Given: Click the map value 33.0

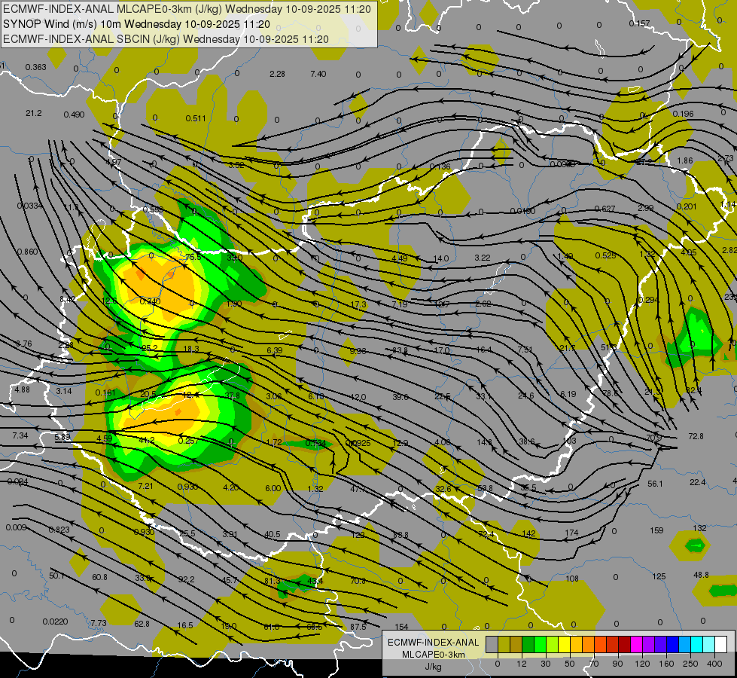Looking at the screenshot, I should (x=235, y=258).
